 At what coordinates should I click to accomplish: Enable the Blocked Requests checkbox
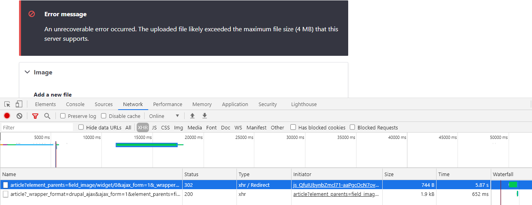[x=353, y=127]
